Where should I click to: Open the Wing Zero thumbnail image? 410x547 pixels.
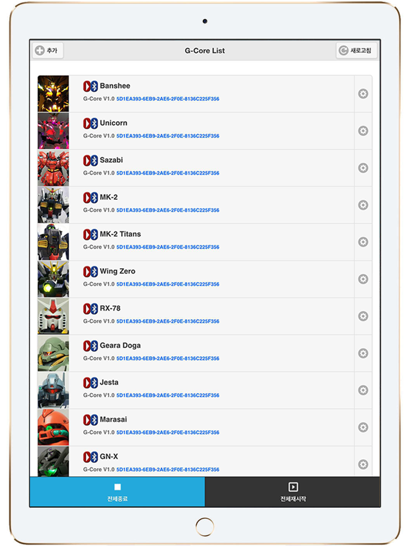point(53,279)
